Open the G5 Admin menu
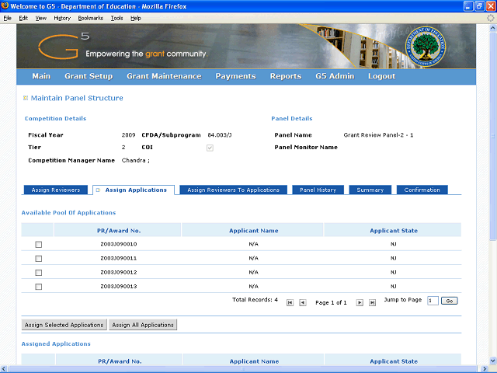The image size is (497, 373). tap(335, 76)
